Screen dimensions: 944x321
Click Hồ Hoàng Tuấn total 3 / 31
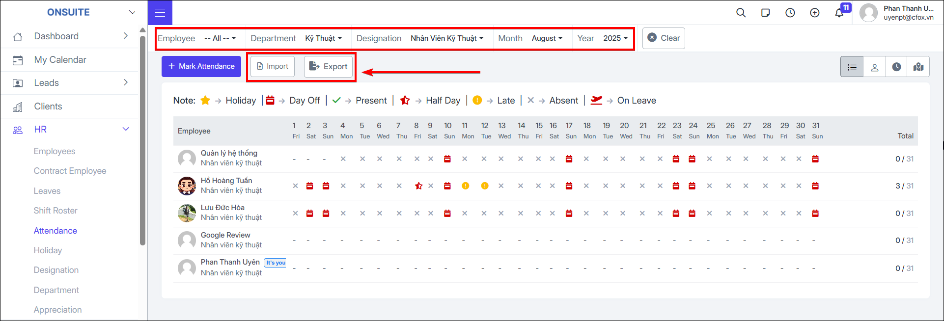point(904,186)
